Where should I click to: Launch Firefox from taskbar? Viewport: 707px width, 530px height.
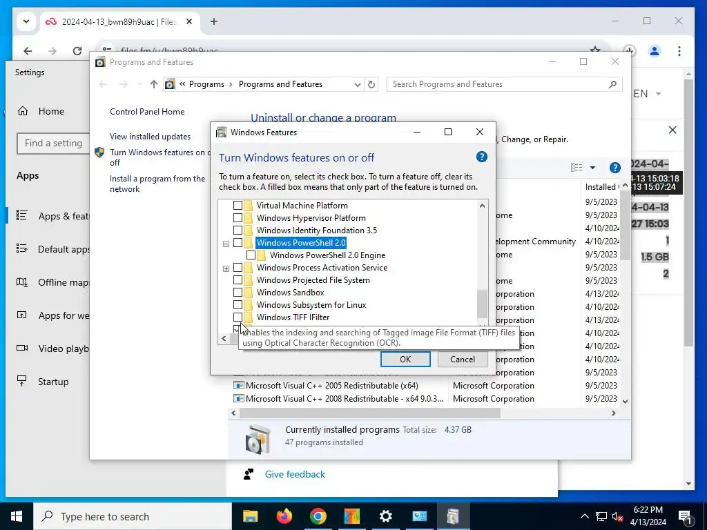click(284, 516)
